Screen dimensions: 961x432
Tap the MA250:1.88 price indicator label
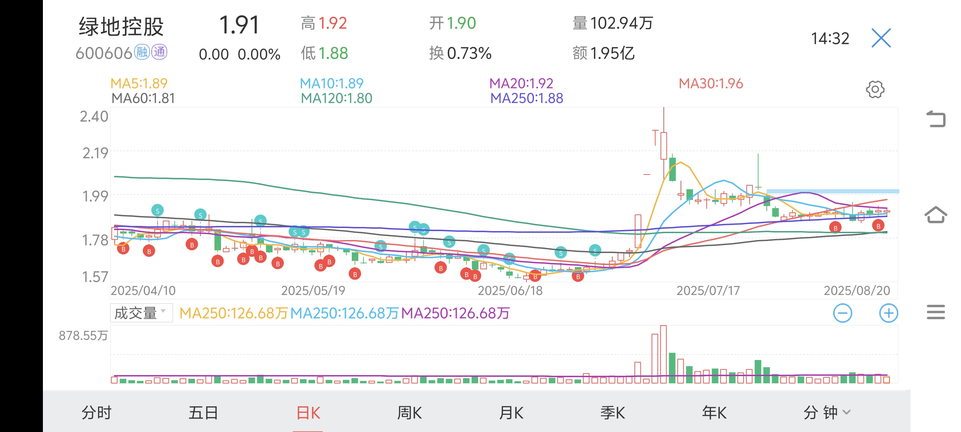(526, 98)
